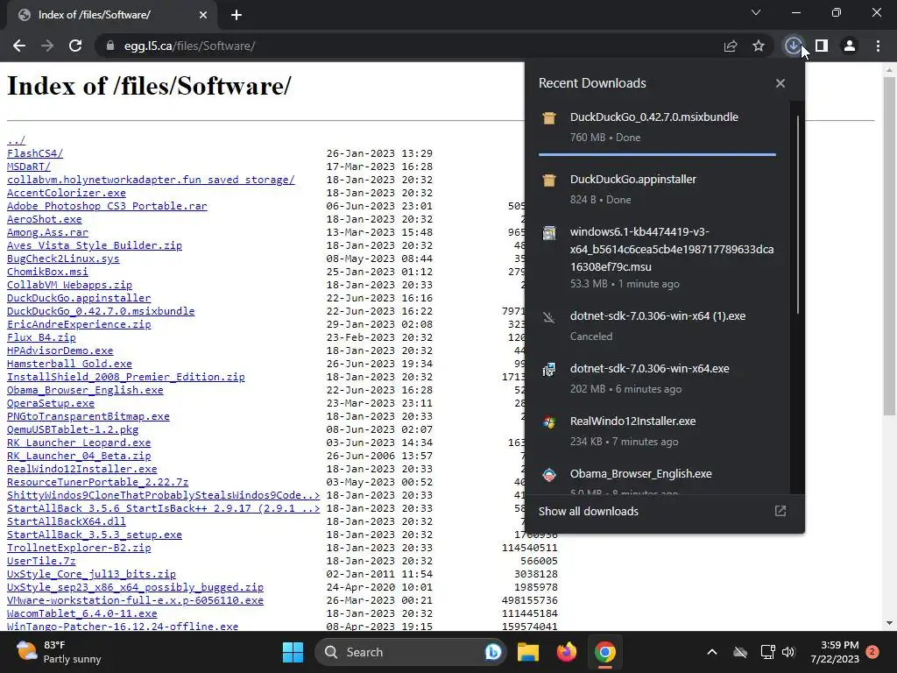Reload the page with the refresh icon

tap(75, 46)
